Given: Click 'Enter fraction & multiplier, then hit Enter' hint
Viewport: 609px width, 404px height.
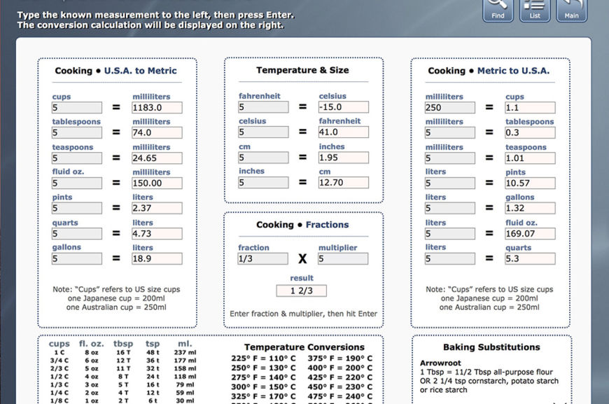Looking at the screenshot, I should (303, 314).
